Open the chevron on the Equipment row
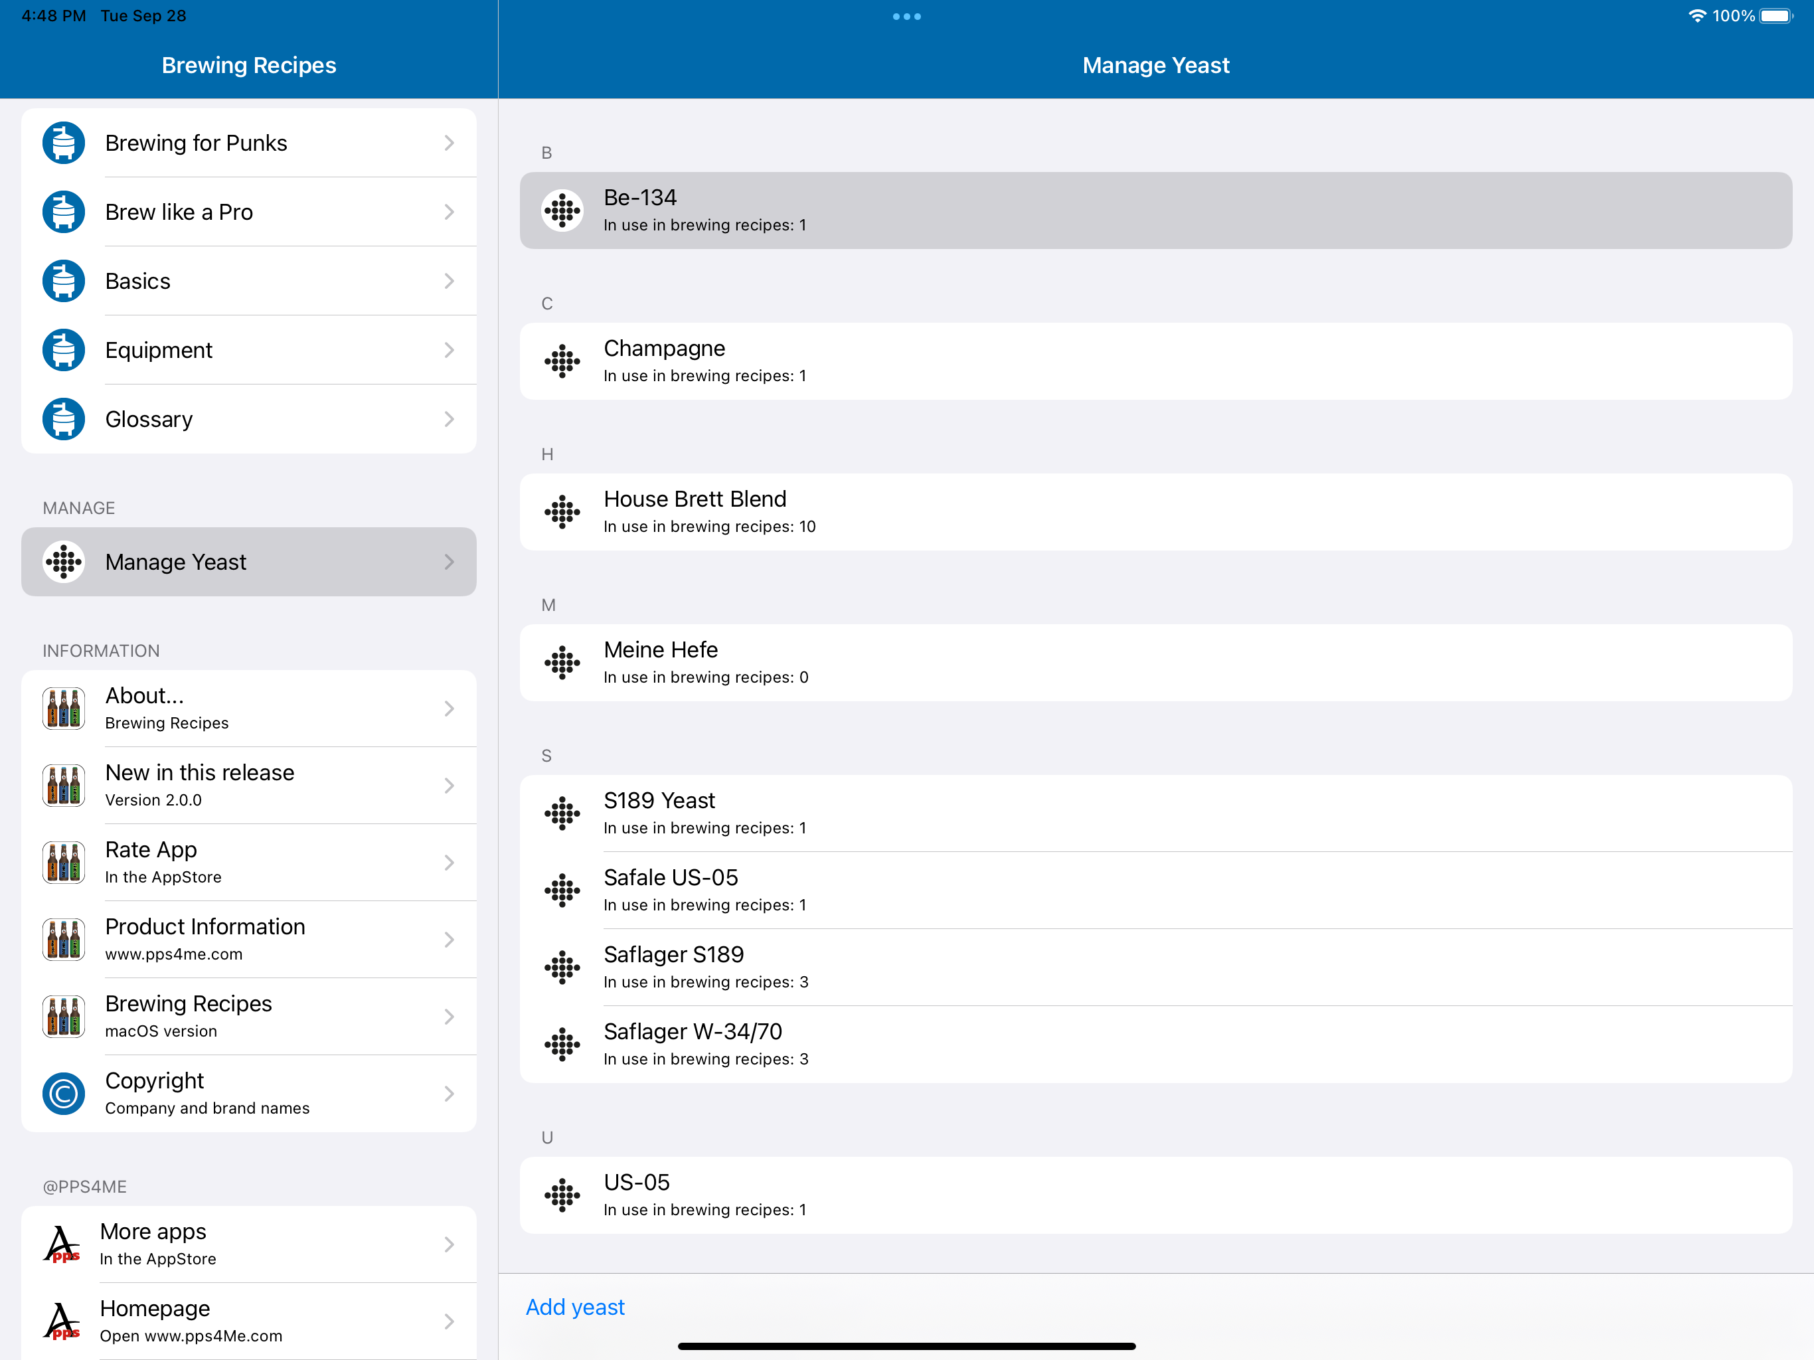 449,350
